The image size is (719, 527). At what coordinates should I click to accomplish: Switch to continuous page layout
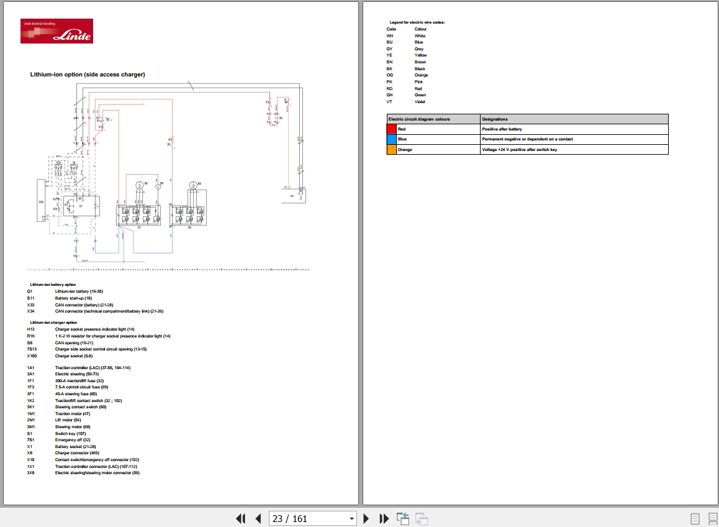(712, 519)
